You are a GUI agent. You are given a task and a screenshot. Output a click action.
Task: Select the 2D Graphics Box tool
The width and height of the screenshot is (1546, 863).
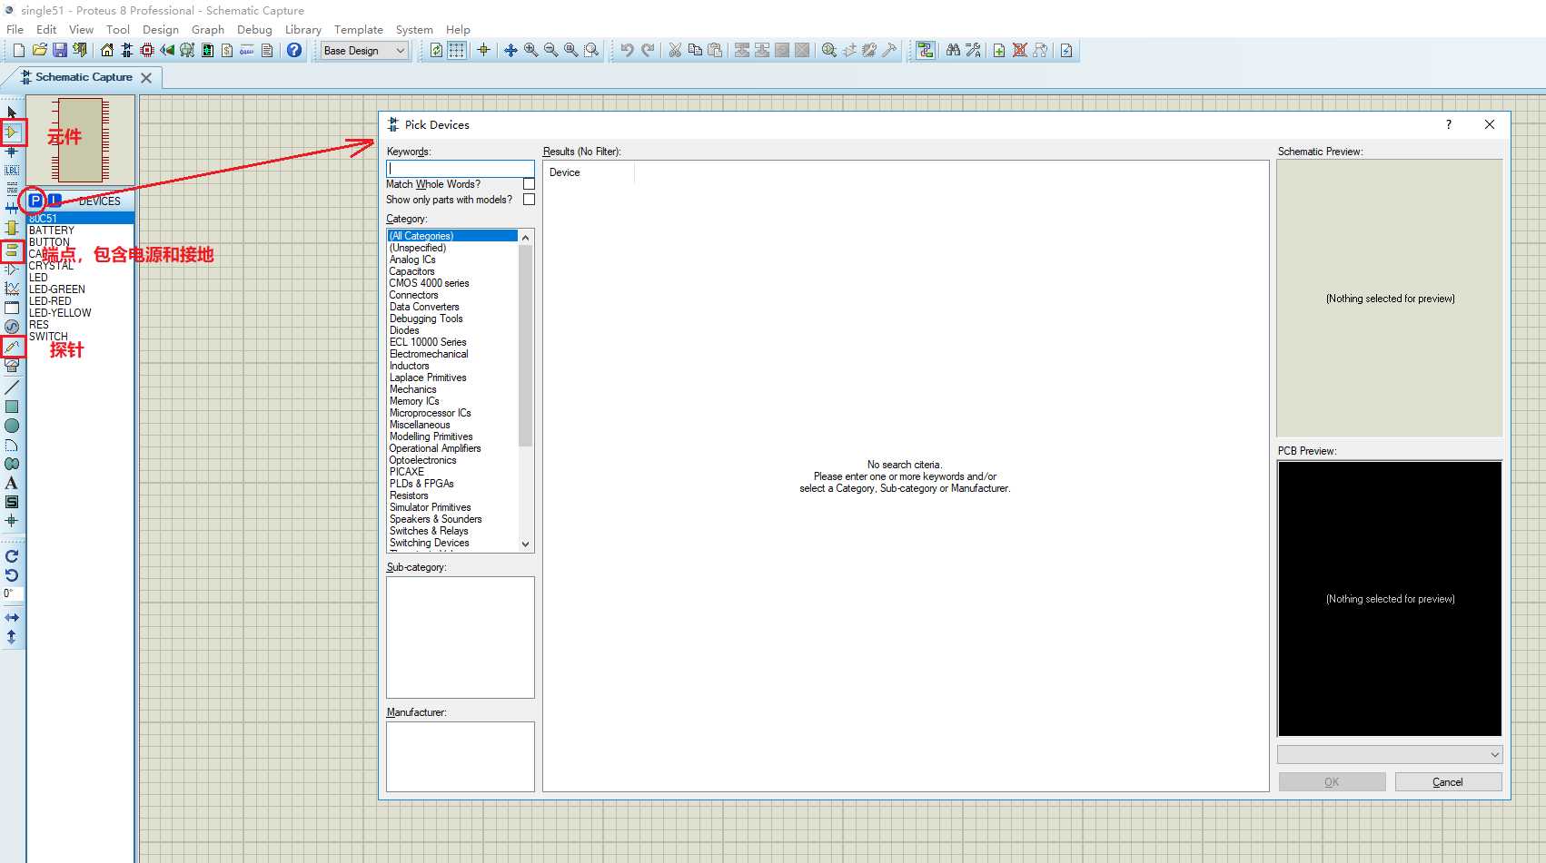click(x=12, y=407)
